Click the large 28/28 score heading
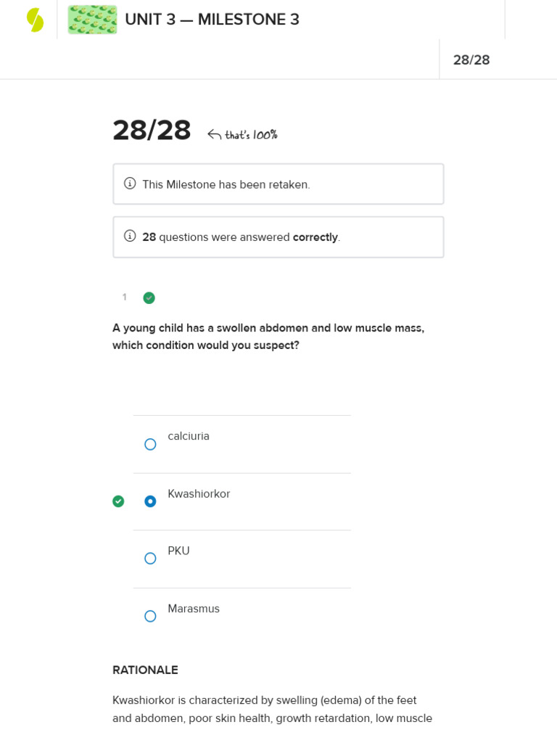The image size is (557, 743). [x=152, y=131]
